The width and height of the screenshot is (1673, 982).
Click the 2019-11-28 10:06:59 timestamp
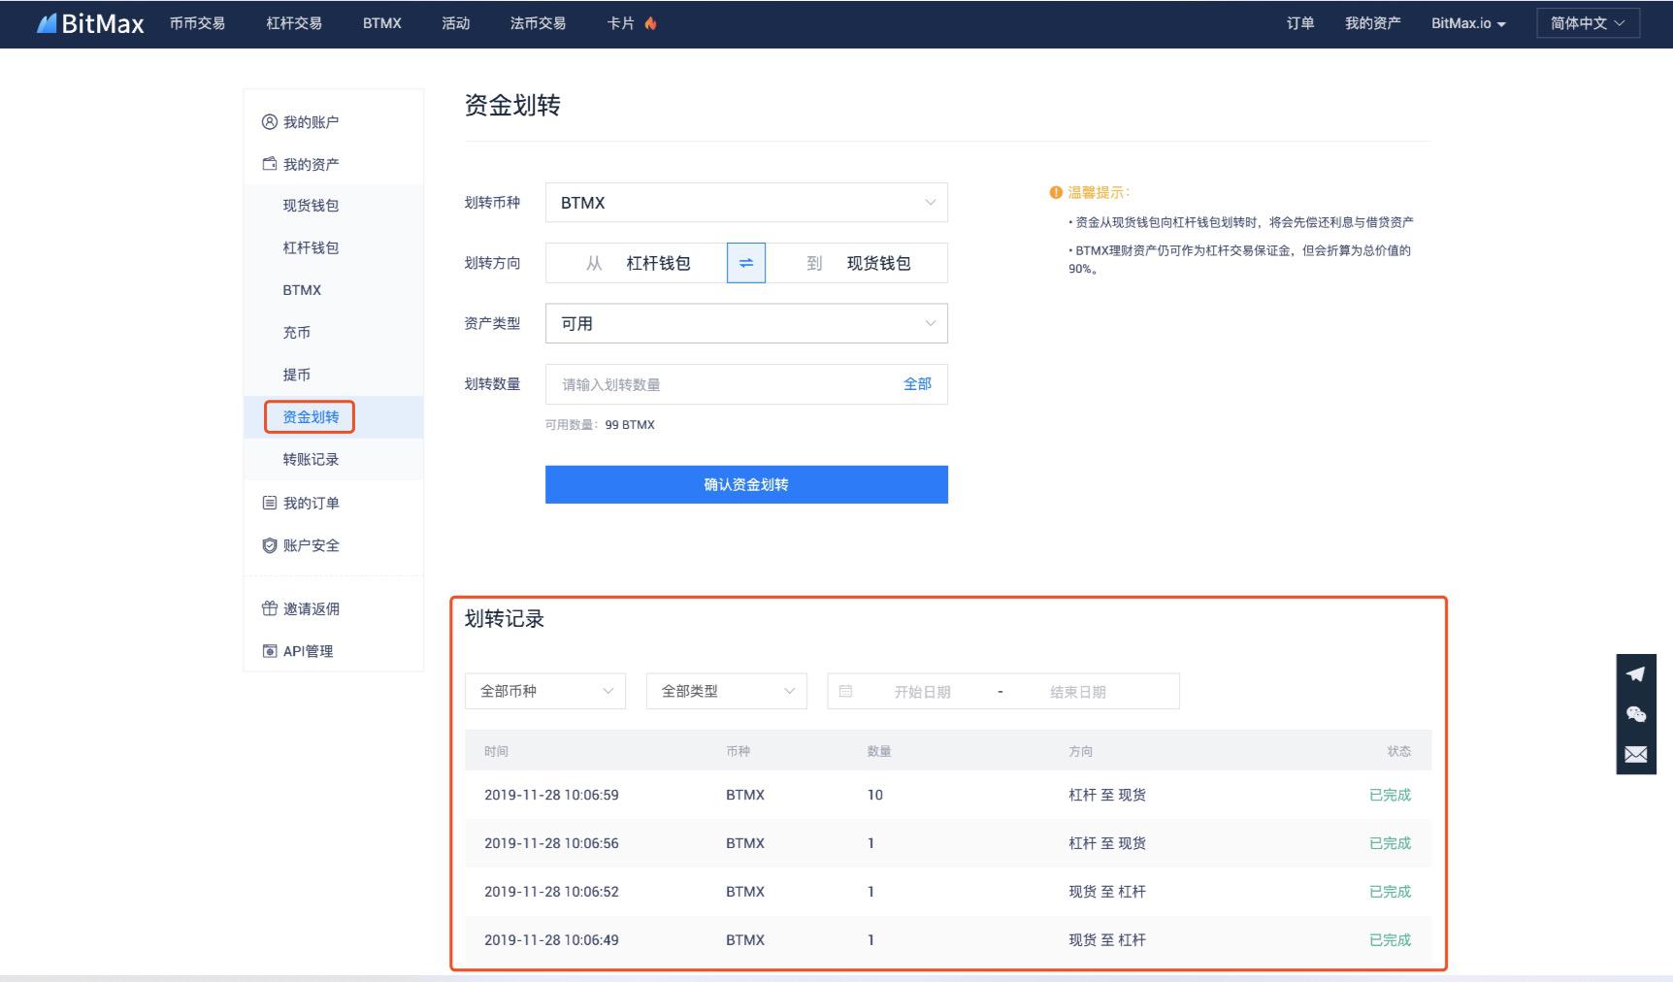[x=551, y=795]
